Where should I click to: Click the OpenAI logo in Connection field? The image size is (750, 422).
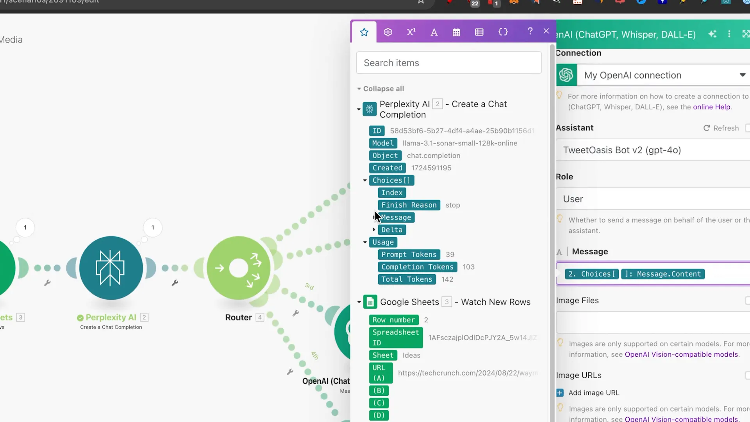click(566, 75)
